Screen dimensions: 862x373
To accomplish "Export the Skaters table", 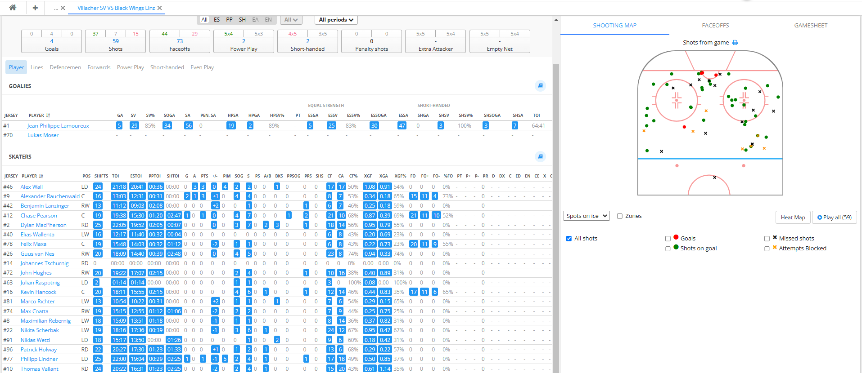I will (540, 156).
